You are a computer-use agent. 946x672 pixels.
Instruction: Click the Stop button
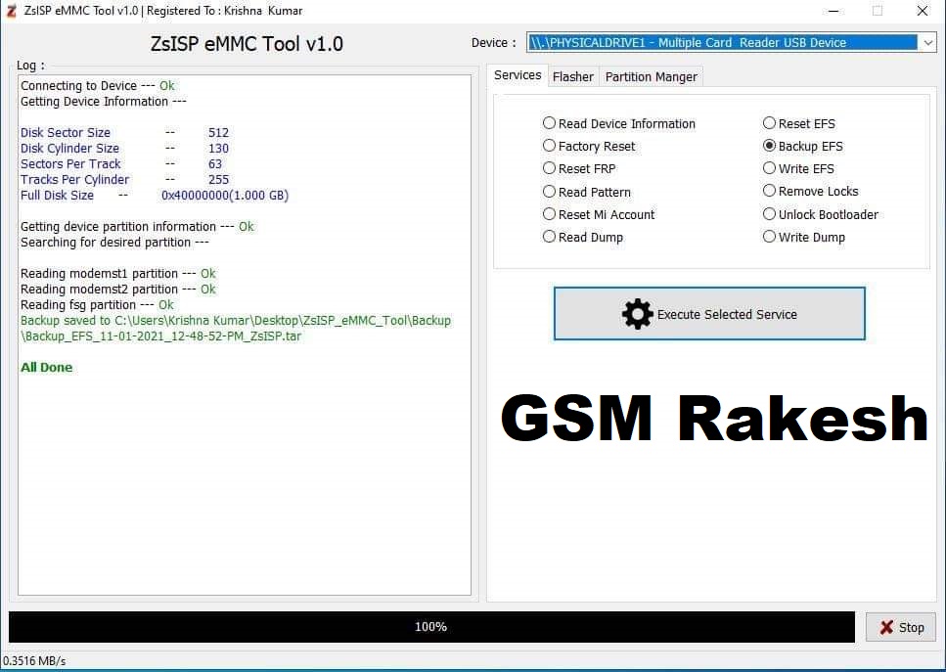[x=900, y=627]
